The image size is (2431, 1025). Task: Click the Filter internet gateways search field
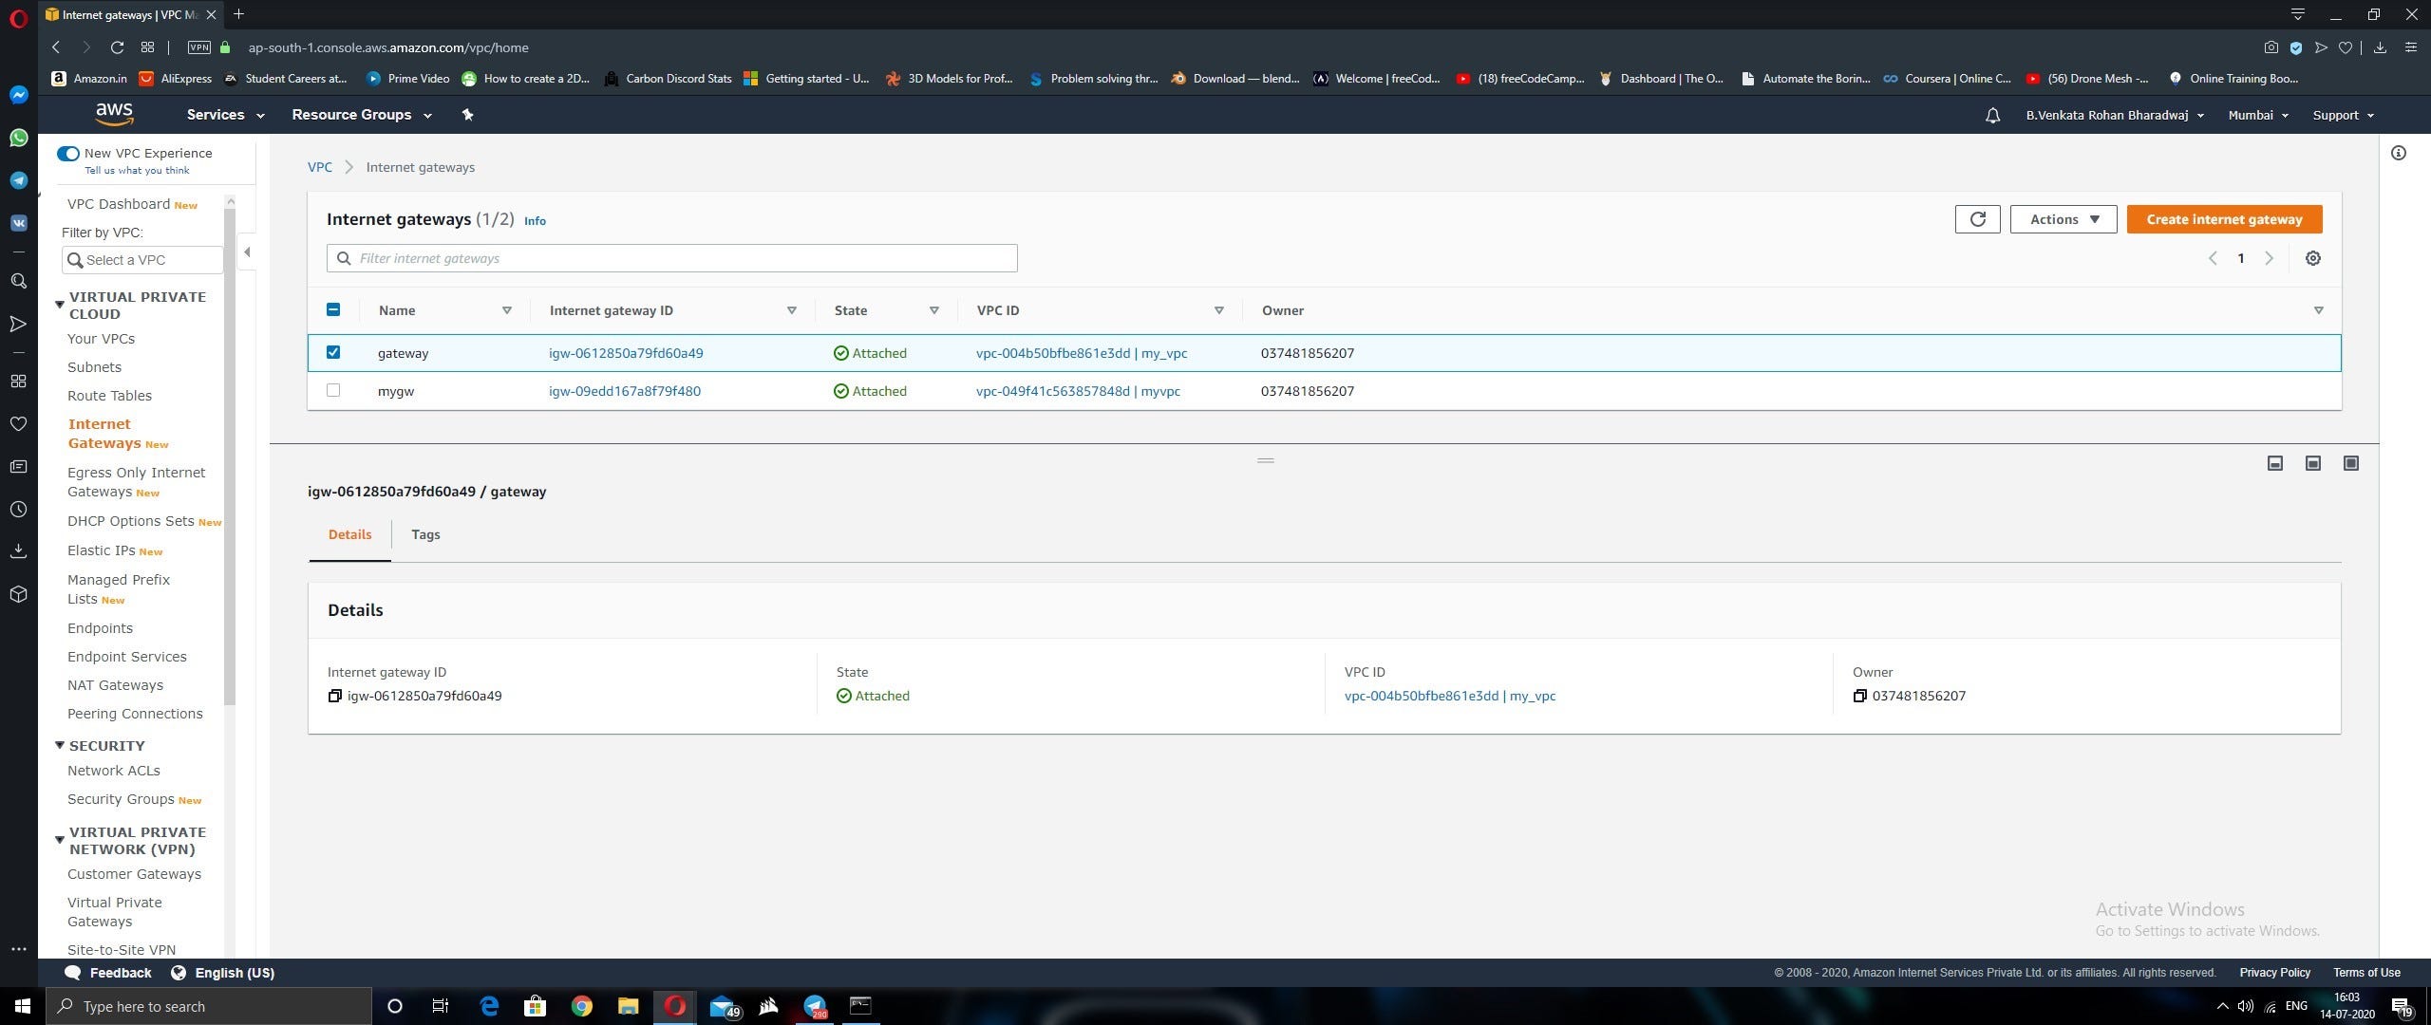672,258
